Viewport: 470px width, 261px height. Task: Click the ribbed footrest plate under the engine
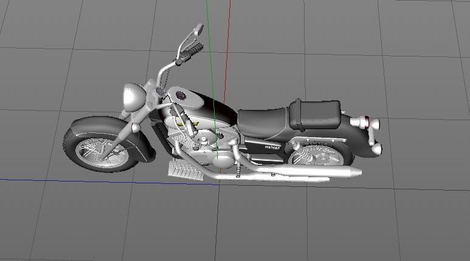coord(185,172)
